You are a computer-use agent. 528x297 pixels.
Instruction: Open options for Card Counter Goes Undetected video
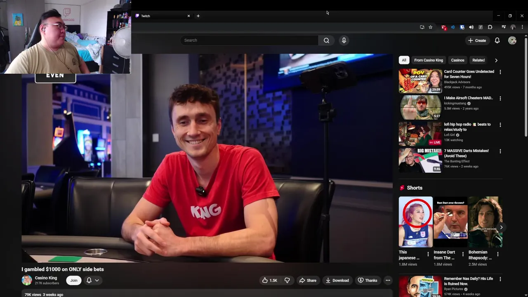coord(500,72)
